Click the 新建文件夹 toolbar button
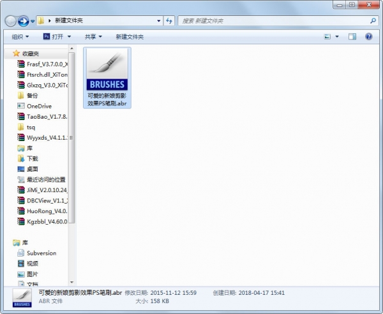This screenshot has width=383, height=314. [x=130, y=37]
